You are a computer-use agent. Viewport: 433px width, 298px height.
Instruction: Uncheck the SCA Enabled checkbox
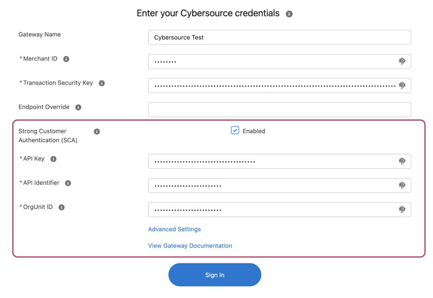tap(235, 130)
